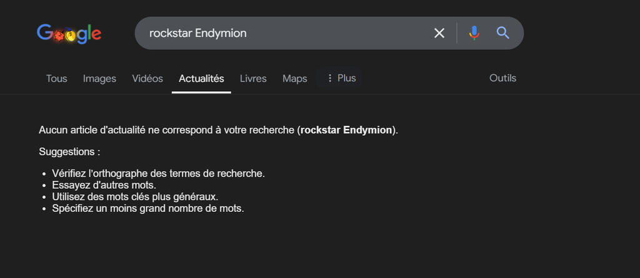Submit search with the magnifying glass
640x278 pixels.
pos(503,33)
